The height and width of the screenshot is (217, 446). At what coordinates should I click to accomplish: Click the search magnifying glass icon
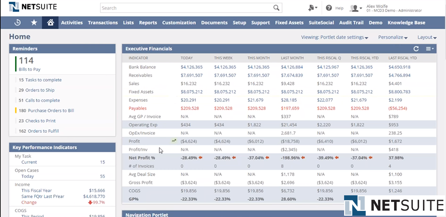[276, 8]
